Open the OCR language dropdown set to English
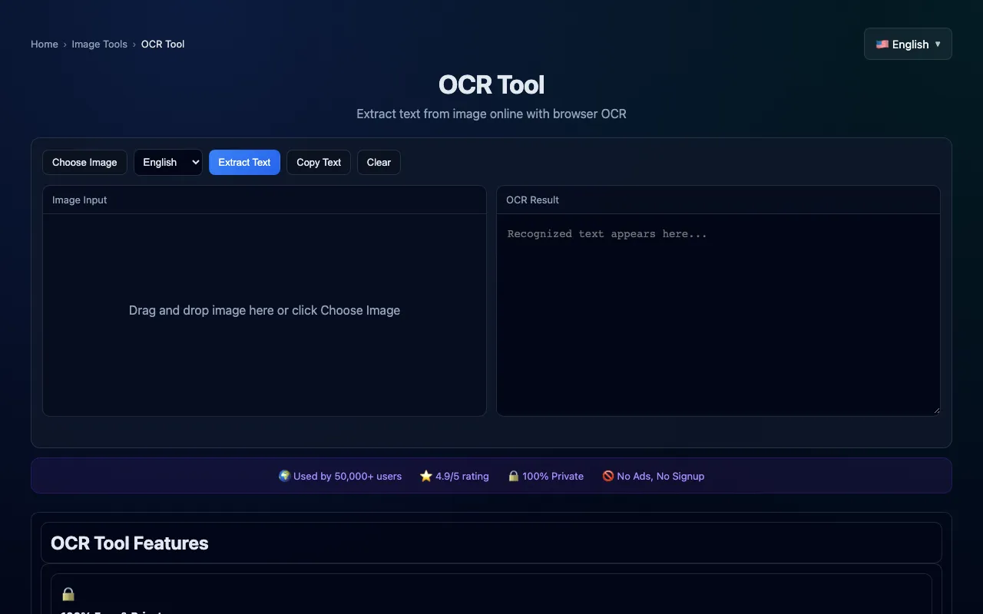The height and width of the screenshot is (614, 983). click(168, 162)
